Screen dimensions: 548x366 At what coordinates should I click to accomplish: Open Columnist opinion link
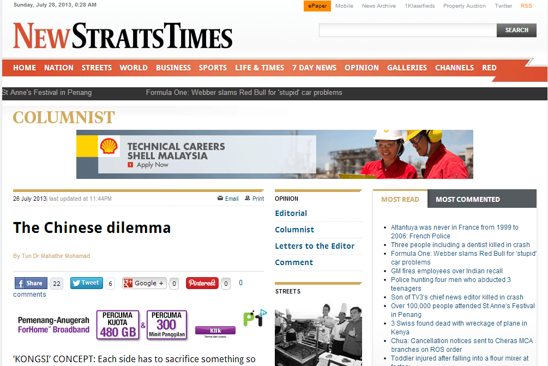[294, 230]
